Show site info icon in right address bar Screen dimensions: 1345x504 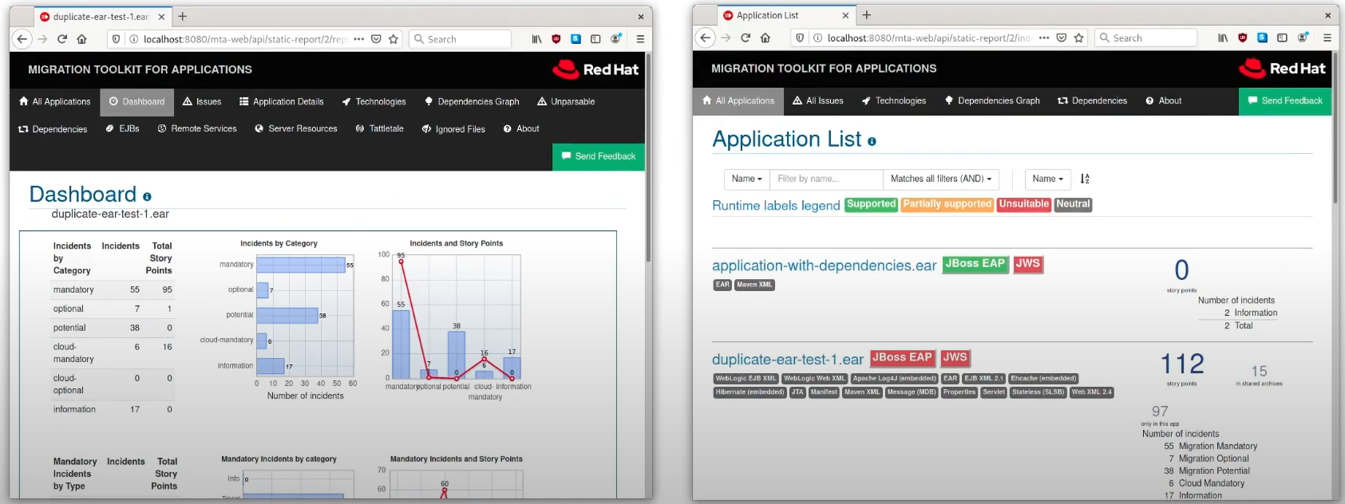click(x=817, y=37)
